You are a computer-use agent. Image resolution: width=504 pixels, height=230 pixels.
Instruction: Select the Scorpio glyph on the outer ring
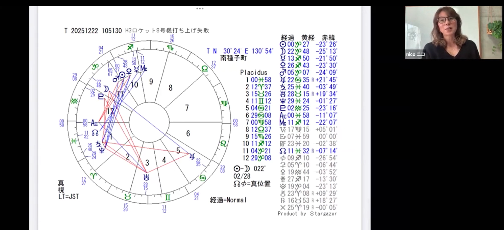point(170,48)
